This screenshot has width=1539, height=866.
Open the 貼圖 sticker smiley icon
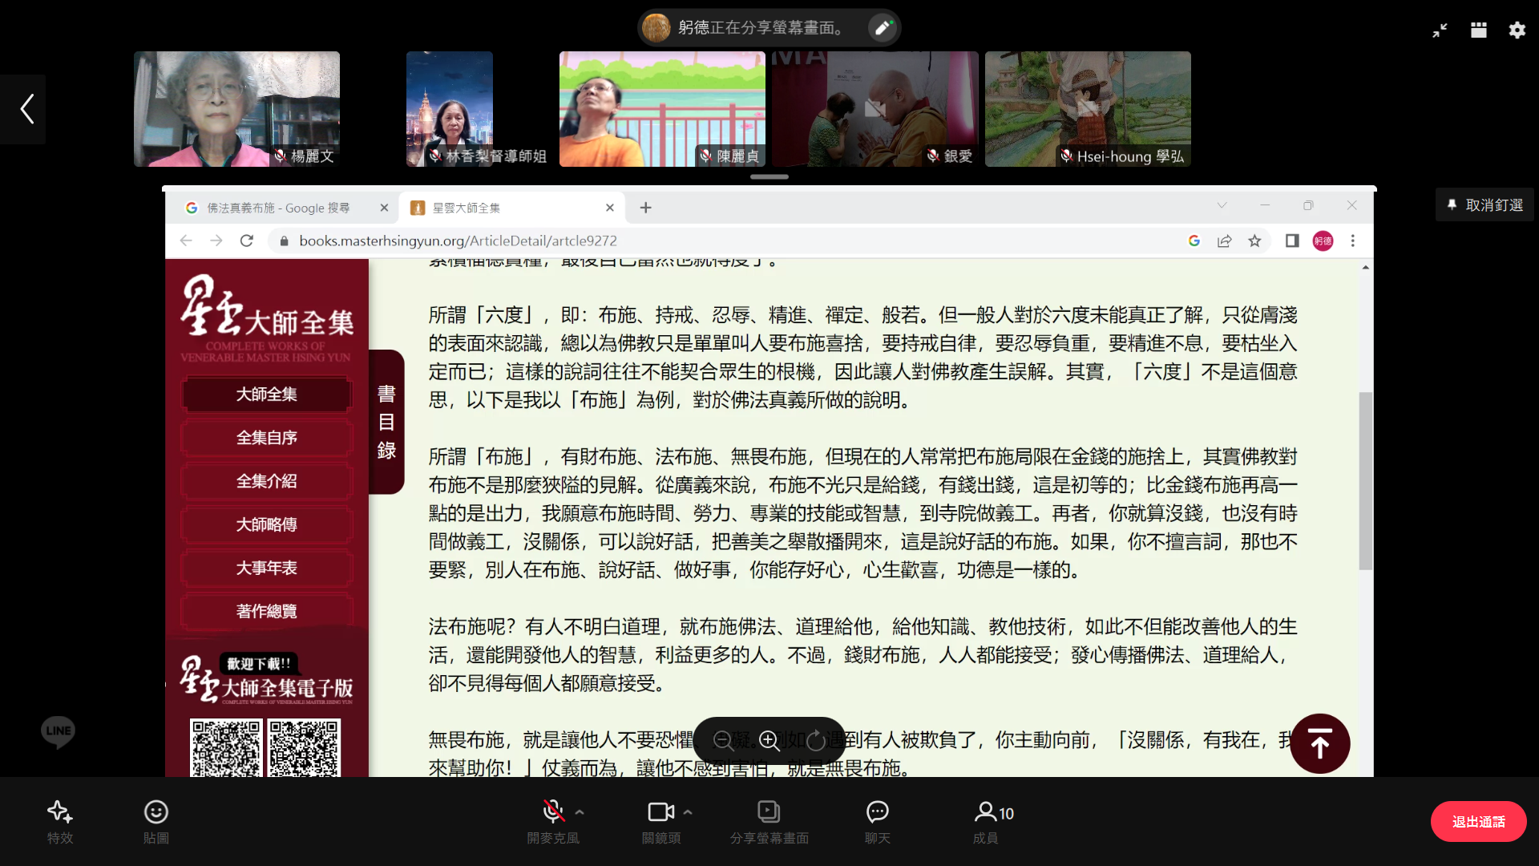[x=156, y=812]
